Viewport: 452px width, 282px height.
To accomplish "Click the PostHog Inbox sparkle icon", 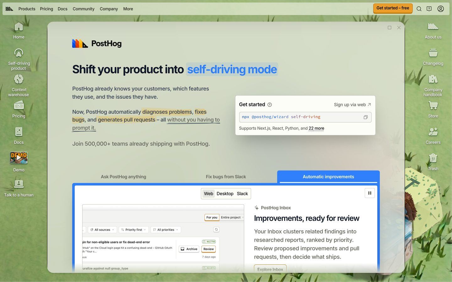I will pyautogui.click(x=256, y=208).
